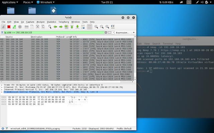
Task: Restart the current capture with green fin icon
Action: click(14, 27)
